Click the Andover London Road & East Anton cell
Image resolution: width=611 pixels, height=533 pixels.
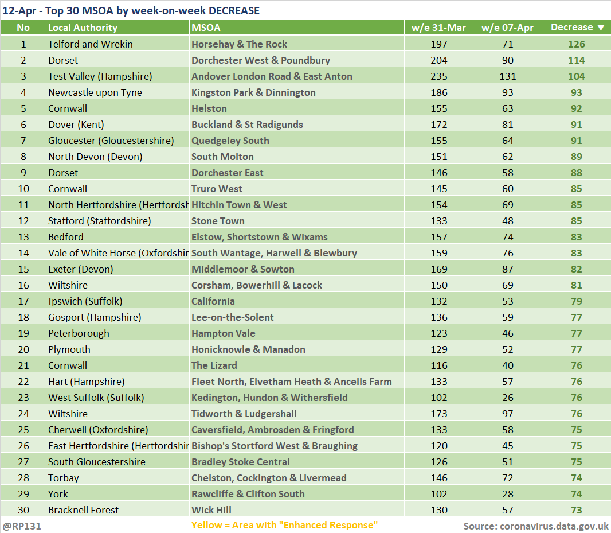[272, 76]
